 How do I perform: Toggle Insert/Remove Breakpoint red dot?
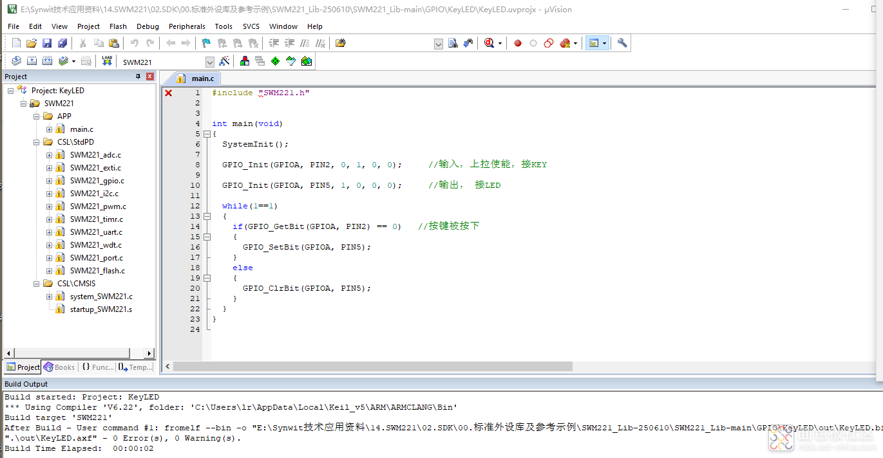(x=517, y=43)
